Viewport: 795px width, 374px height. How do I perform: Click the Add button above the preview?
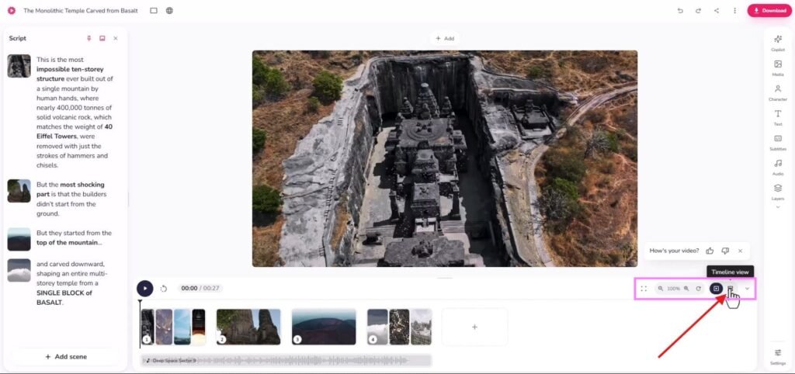click(x=445, y=39)
